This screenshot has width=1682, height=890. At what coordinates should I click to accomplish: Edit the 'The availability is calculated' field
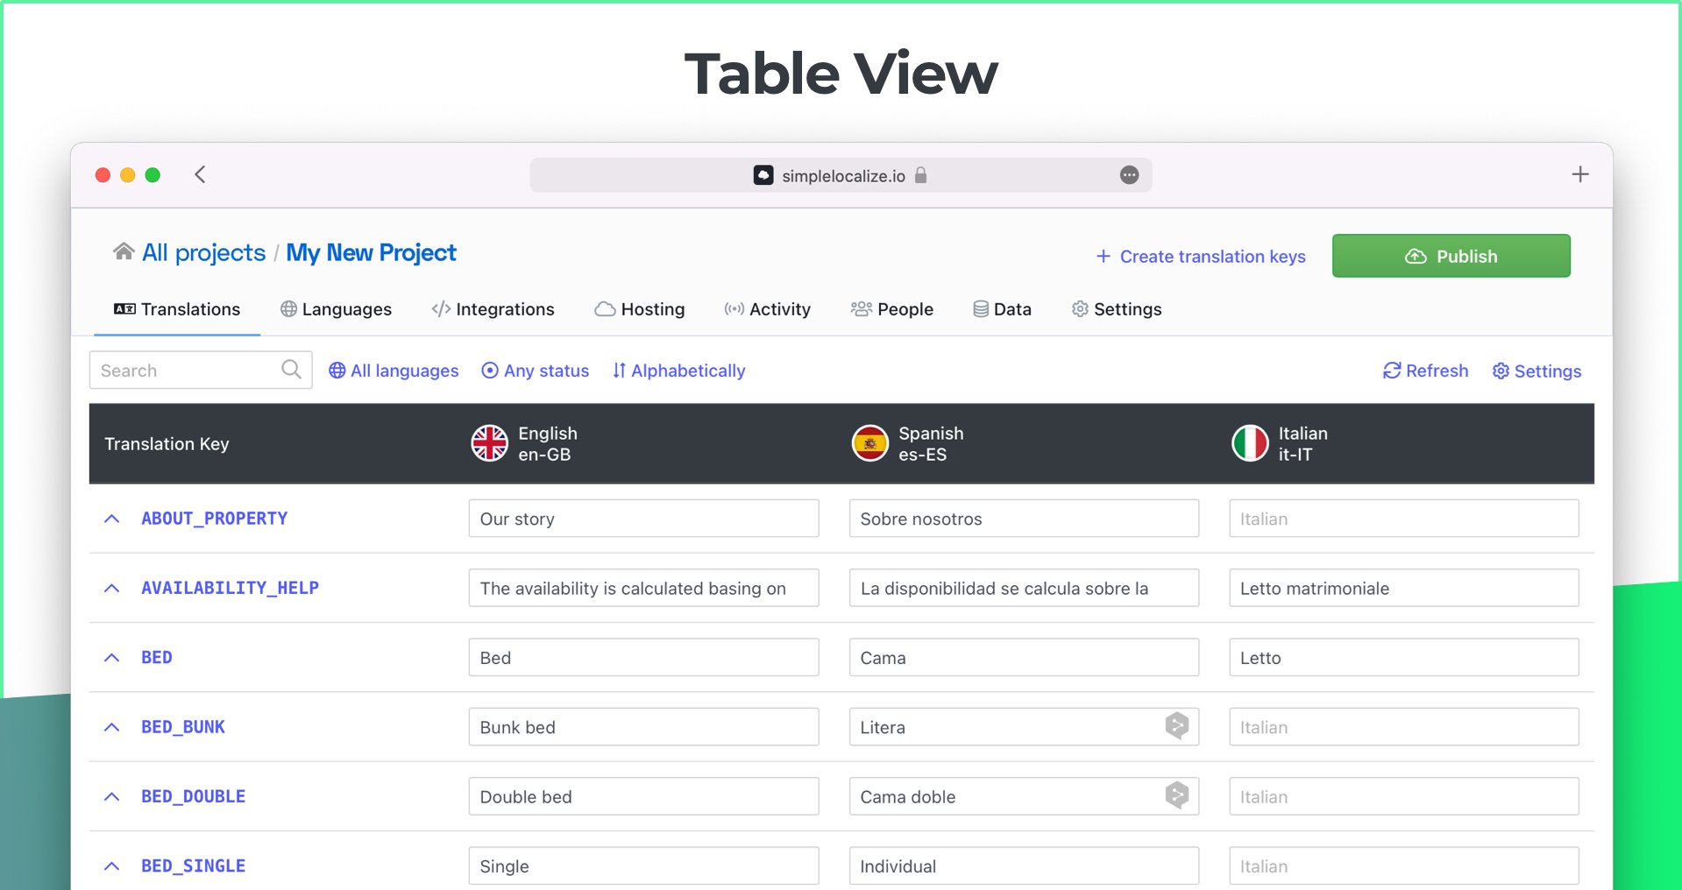point(643,588)
